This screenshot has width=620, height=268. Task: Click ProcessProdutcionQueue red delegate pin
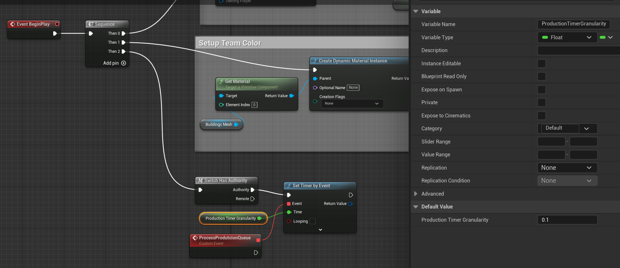point(258,240)
